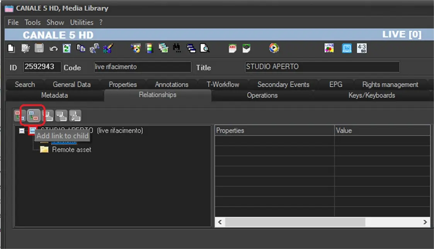Click the binoculars search toolbar icon

pos(177,48)
